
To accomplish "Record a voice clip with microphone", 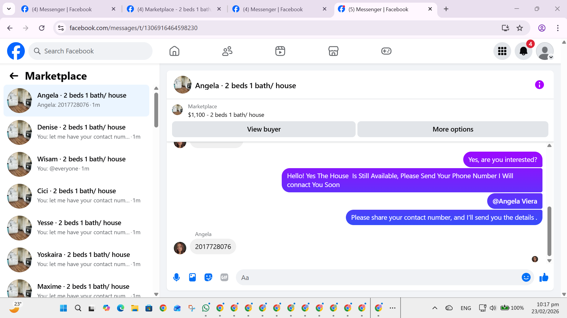I will click(x=176, y=277).
